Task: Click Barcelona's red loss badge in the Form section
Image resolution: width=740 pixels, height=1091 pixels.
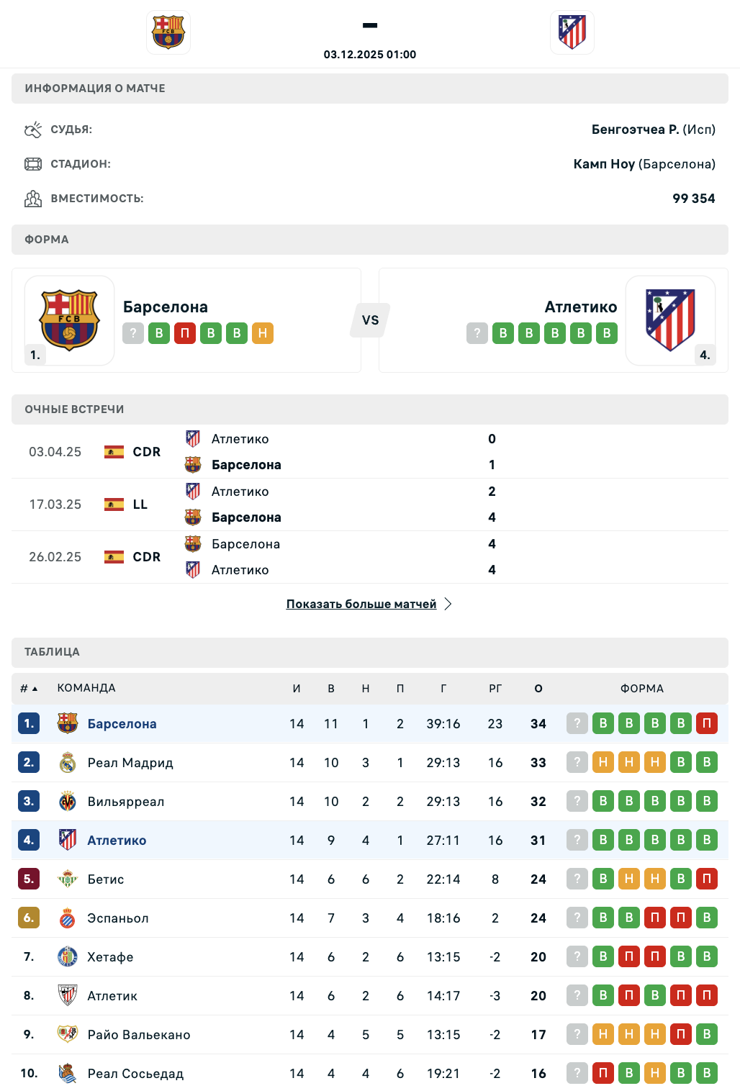Action: (x=185, y=333)
